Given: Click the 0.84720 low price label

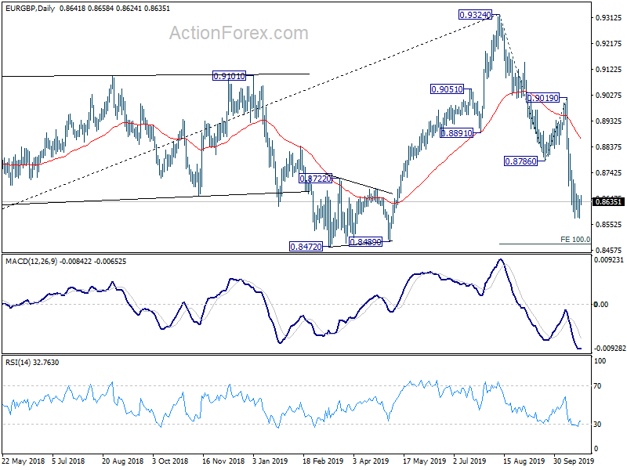Looking at the screenshot, I should (306, 247).
